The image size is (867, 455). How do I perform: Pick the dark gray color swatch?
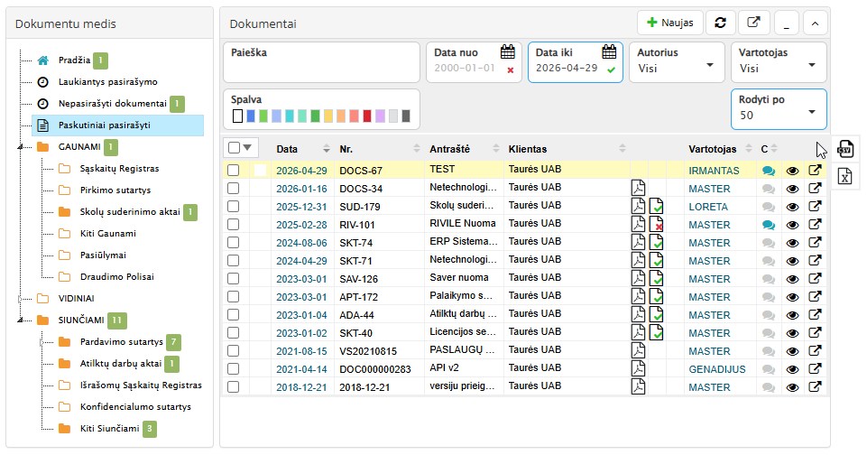[x=406, y=116]
